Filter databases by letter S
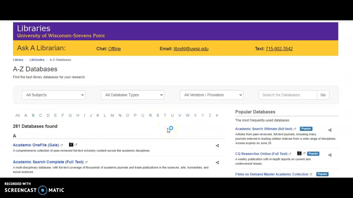Viewport: 353px width, 198px height. (158, 116)
